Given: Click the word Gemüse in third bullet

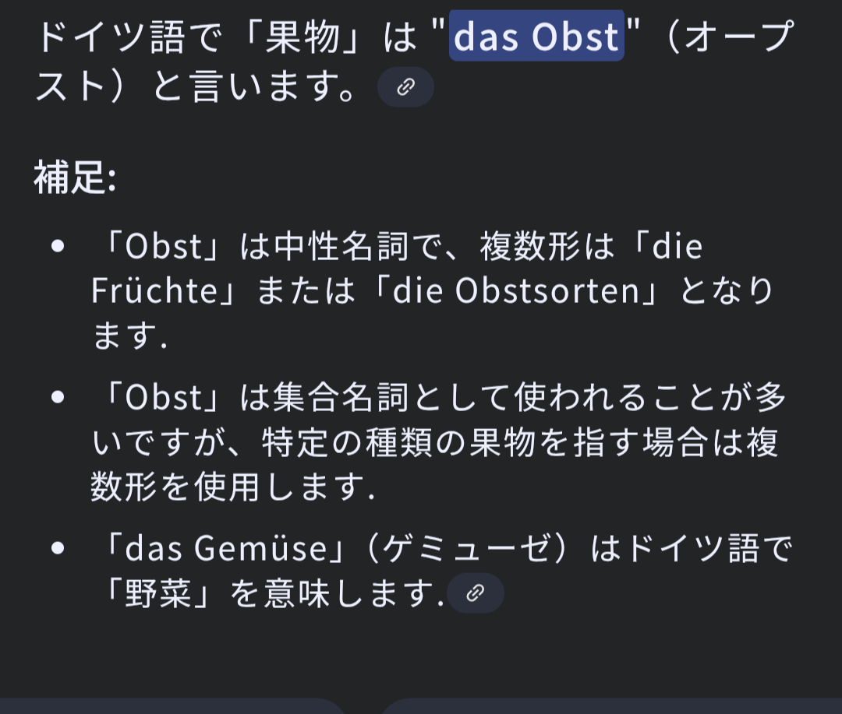Looking at the screenshot, I should click(x=260, y=549).
